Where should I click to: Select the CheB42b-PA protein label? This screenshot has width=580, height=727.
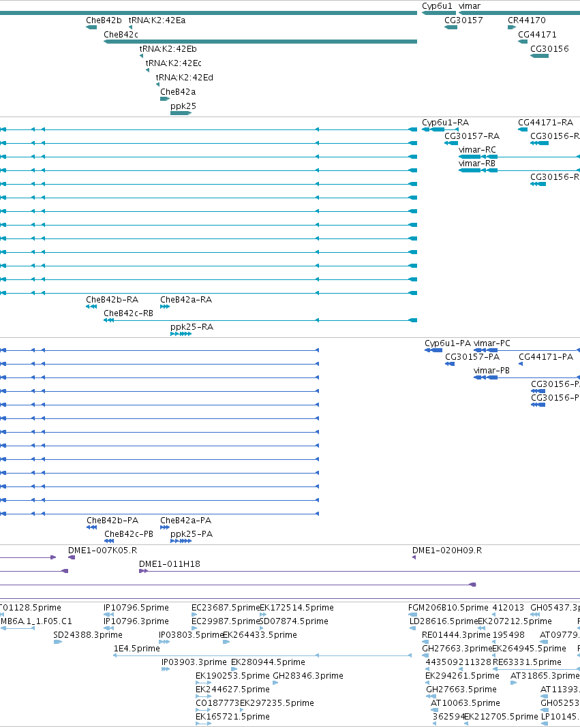click(x=112, y=521)
